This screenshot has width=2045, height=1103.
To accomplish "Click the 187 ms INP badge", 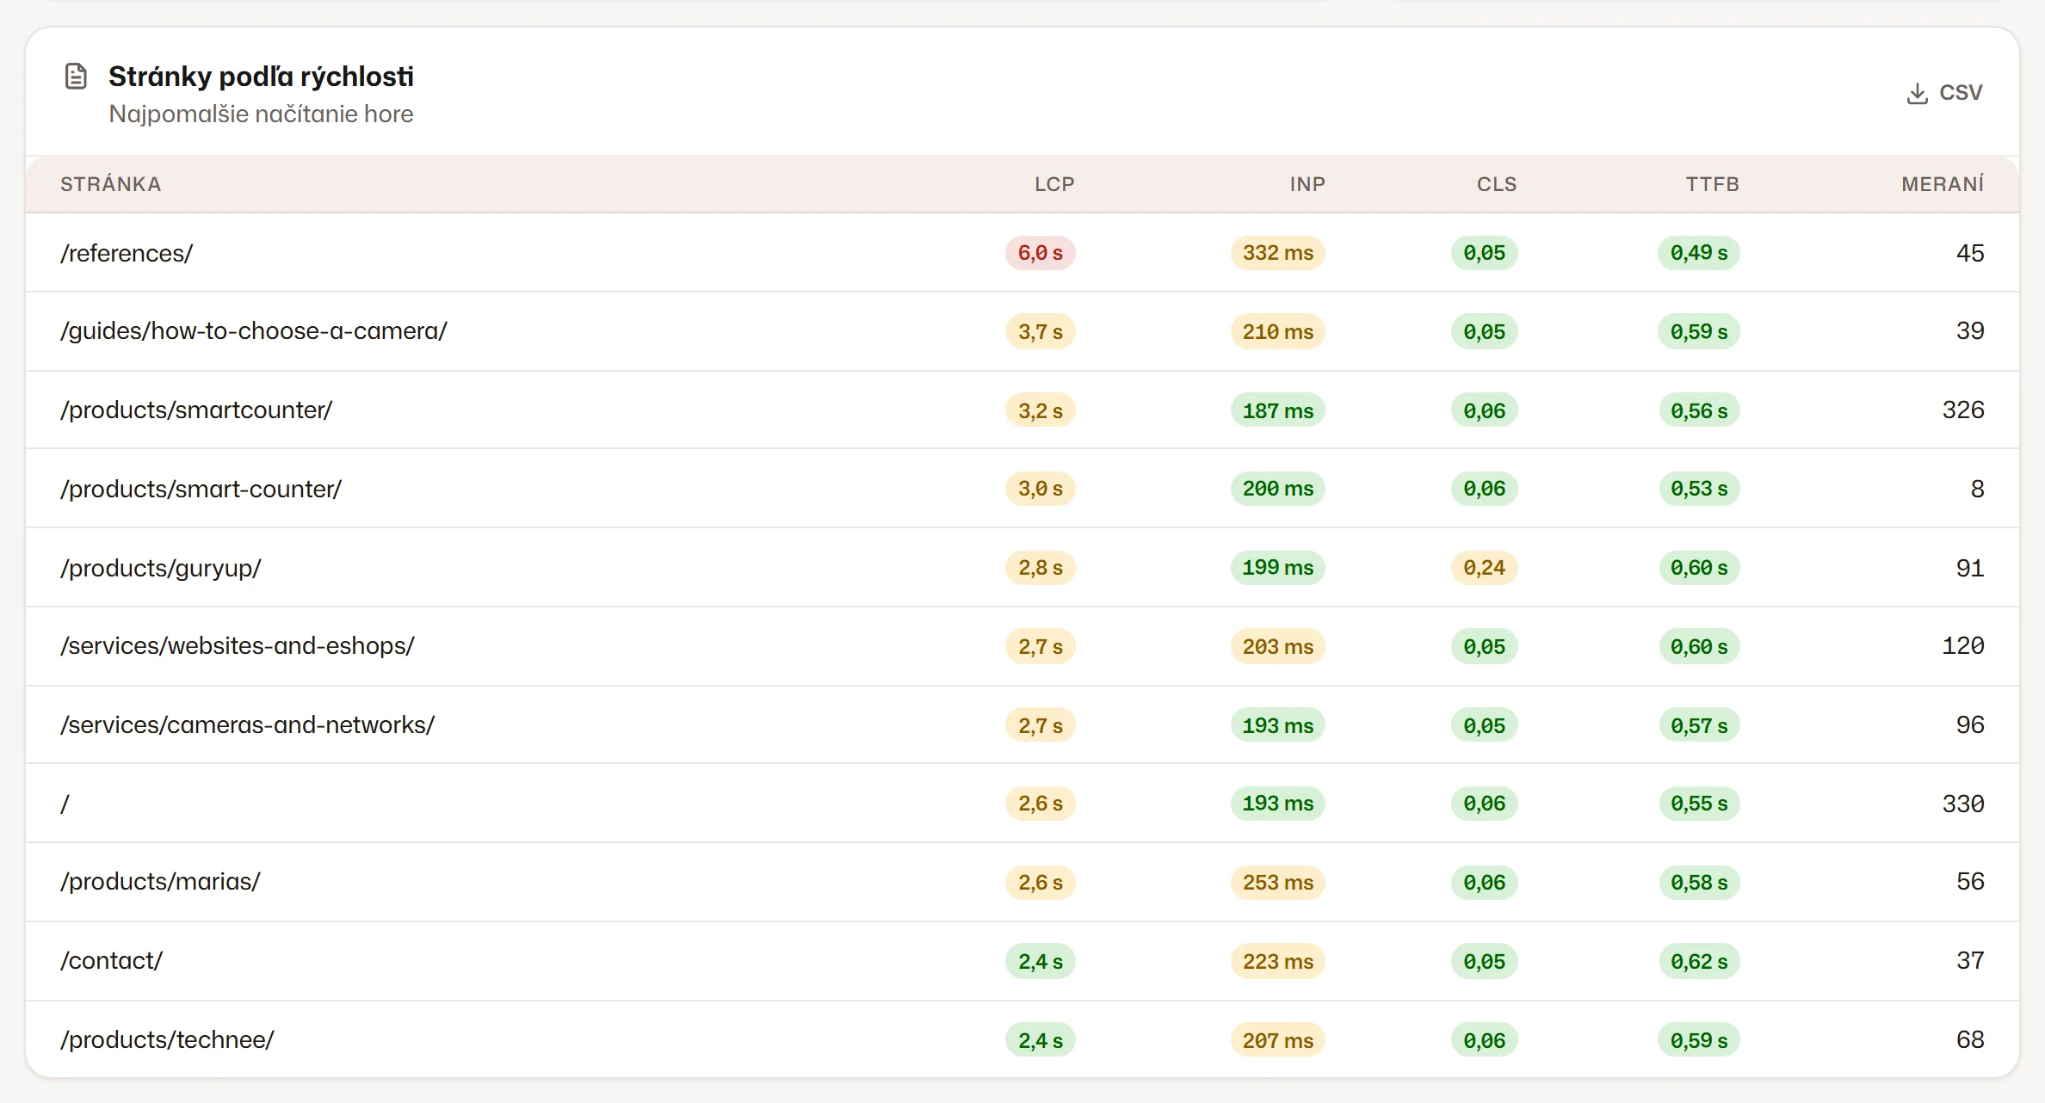I will pyautogui.click(x=1278, y=410).
